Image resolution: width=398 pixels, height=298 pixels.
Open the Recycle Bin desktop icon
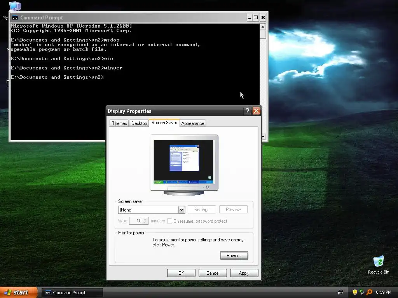click(x=379, y=265)
